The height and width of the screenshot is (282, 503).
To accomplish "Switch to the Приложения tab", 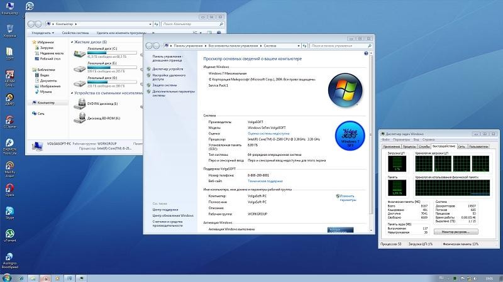I will (x=392, y=146).
